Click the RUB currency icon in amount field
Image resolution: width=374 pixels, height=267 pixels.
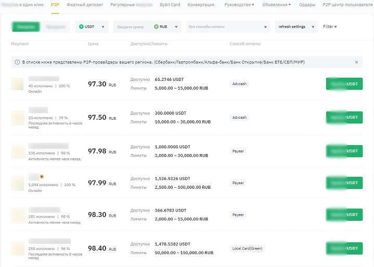(156, 26)
